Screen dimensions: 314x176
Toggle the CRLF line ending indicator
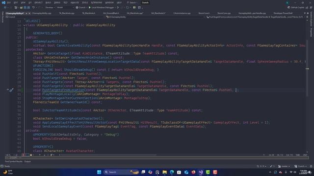305,155
